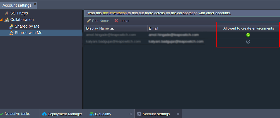Image resolution: width=280 pixels, height=118 pixels.
Task: Click the CloudJiffy tab icon
Action: (91, 114)
